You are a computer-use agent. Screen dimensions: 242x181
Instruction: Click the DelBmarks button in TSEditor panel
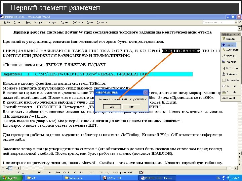[231, 80]
